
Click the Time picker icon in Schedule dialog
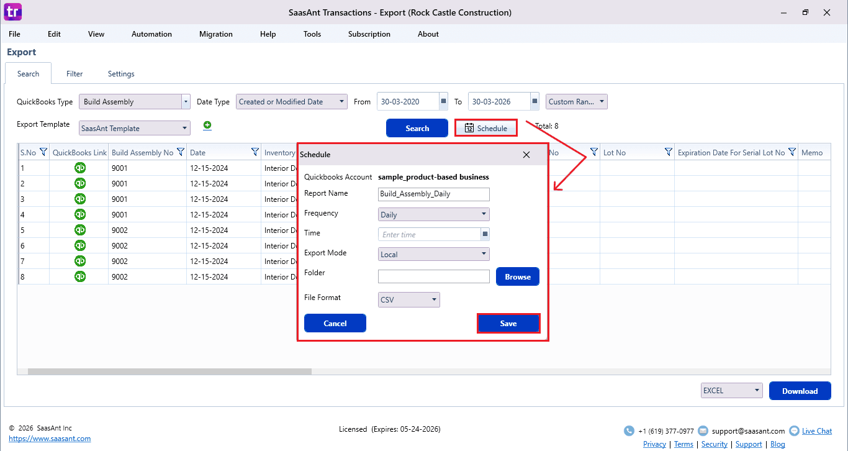click(485, 234)
